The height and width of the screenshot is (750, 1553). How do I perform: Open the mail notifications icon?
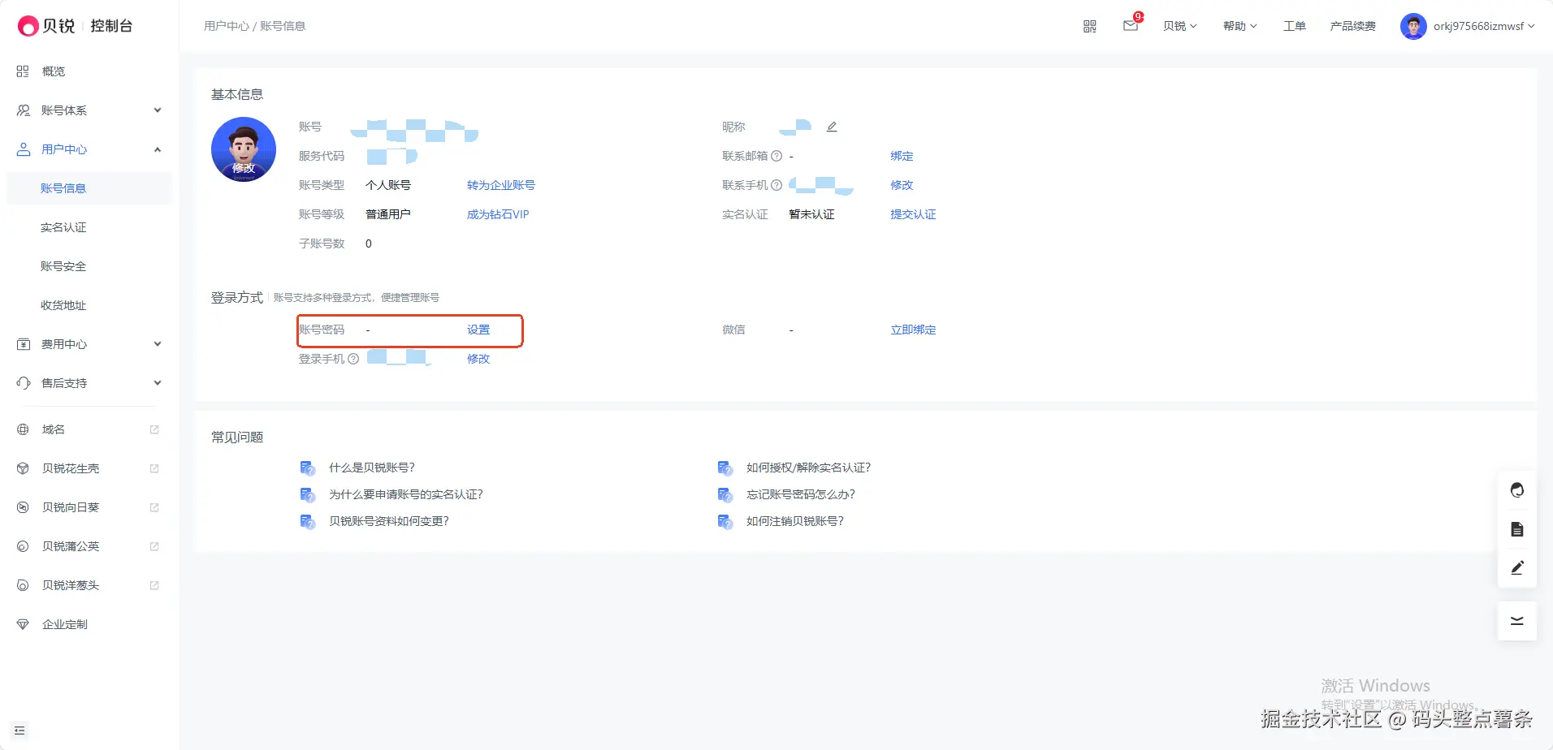tap(1131, 26)
